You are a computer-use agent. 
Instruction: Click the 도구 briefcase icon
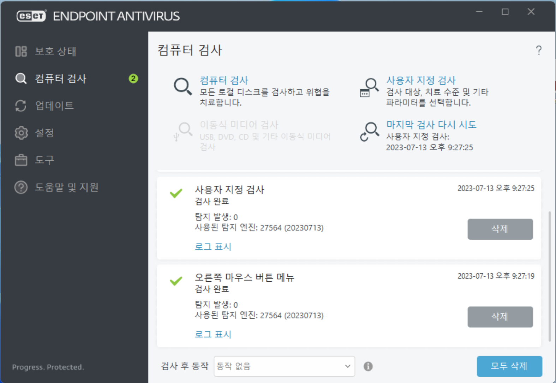click(x=21, y=160)
